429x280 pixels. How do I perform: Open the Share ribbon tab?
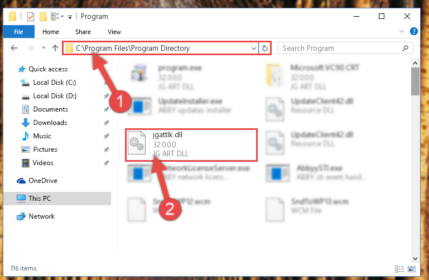point(83,32)
